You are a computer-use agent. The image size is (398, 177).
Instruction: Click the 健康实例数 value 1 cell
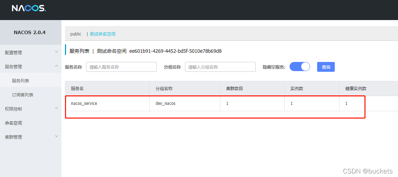pos(369,103)
